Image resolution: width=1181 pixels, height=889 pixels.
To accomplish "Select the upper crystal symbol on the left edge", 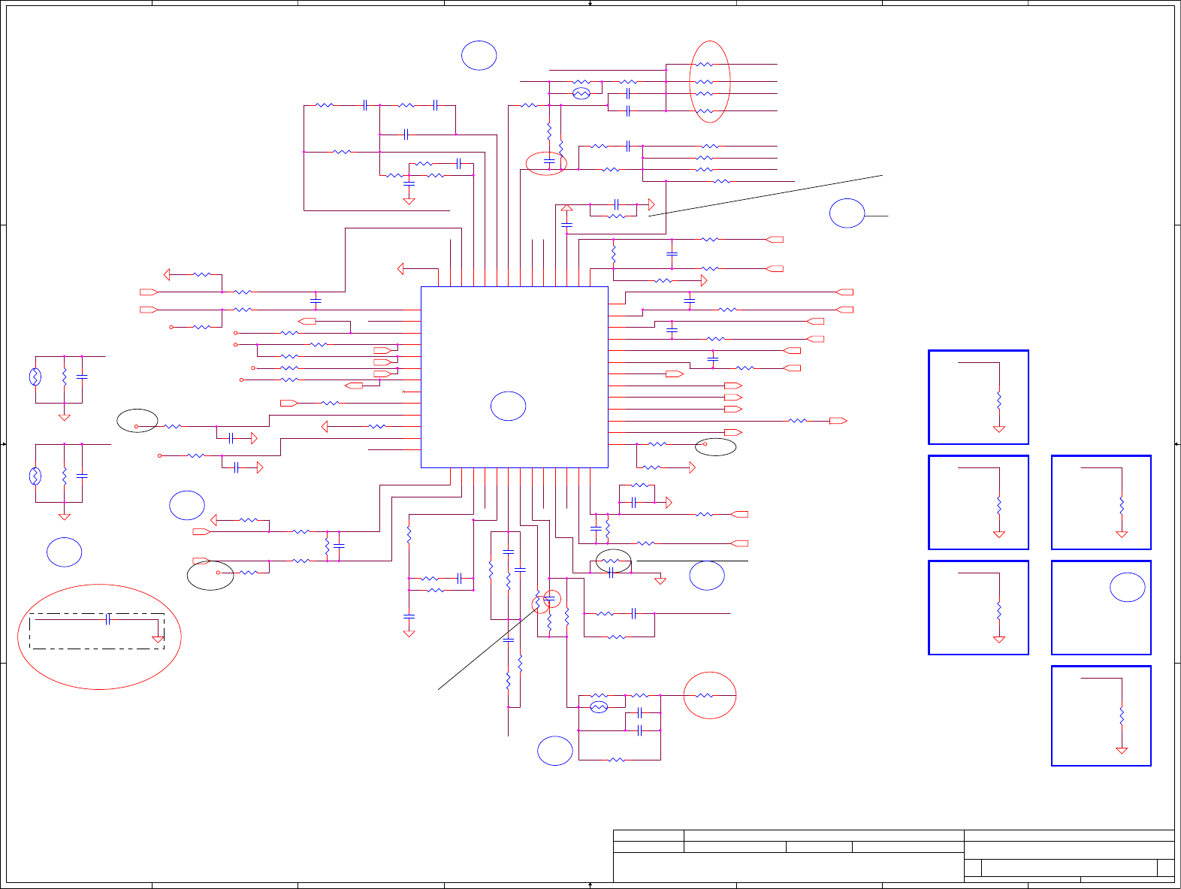I will (35, 376).
